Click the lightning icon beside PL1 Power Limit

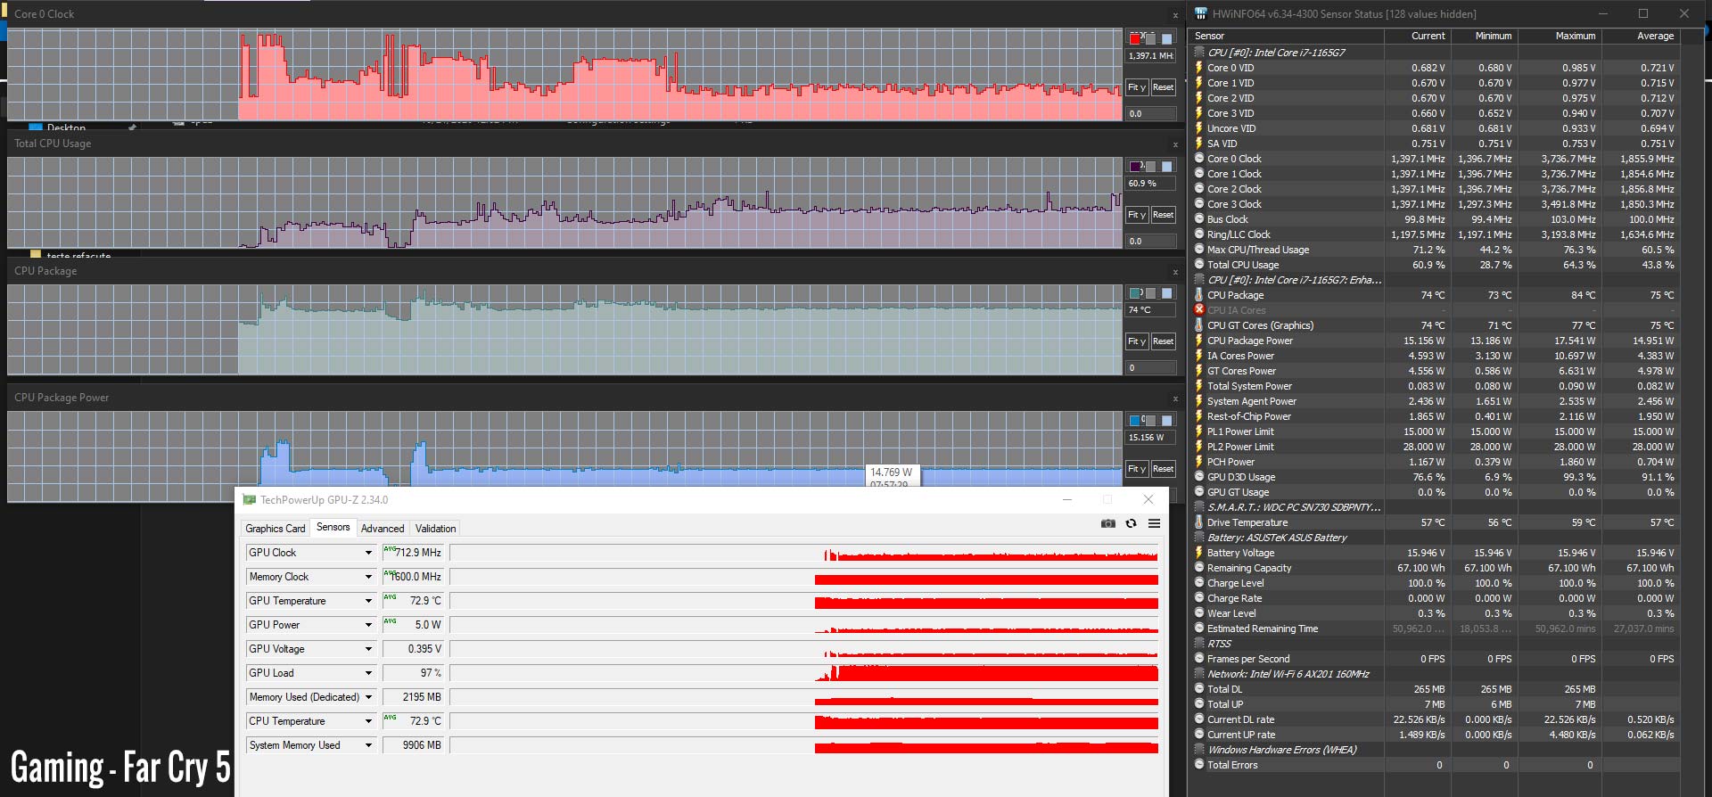pos(1199,431)
